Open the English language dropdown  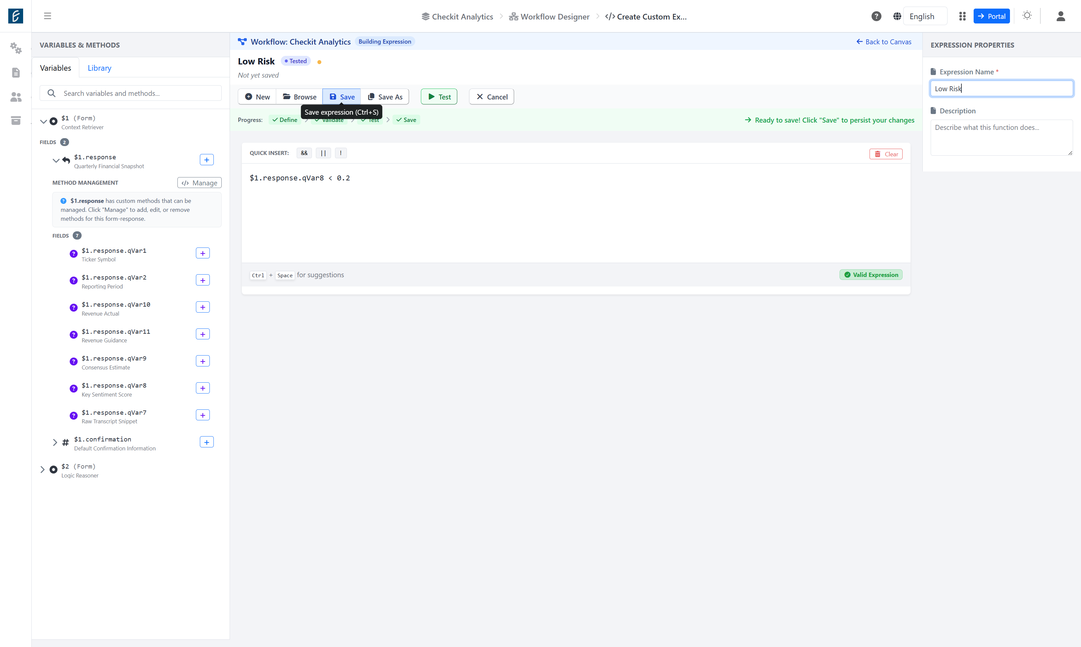pyautogui.click(x=925, y=16)
